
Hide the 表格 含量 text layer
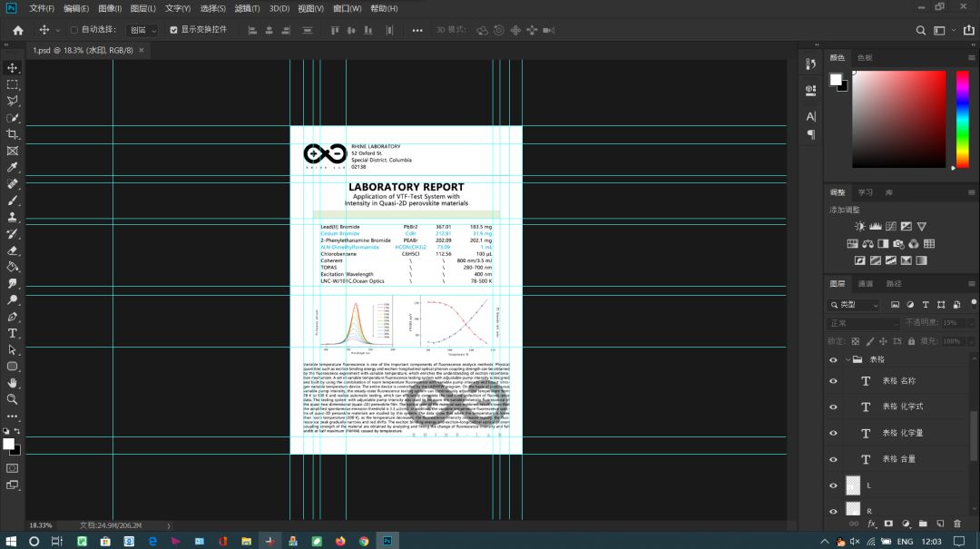click(x=833, y=459)
